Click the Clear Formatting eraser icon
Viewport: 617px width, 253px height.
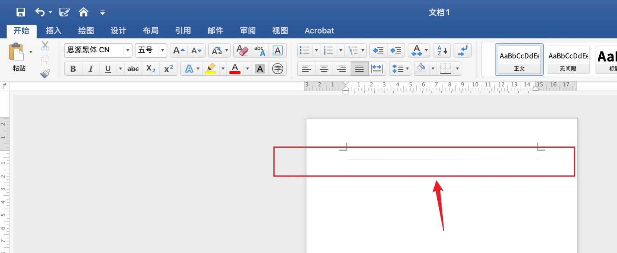[242, 50]
